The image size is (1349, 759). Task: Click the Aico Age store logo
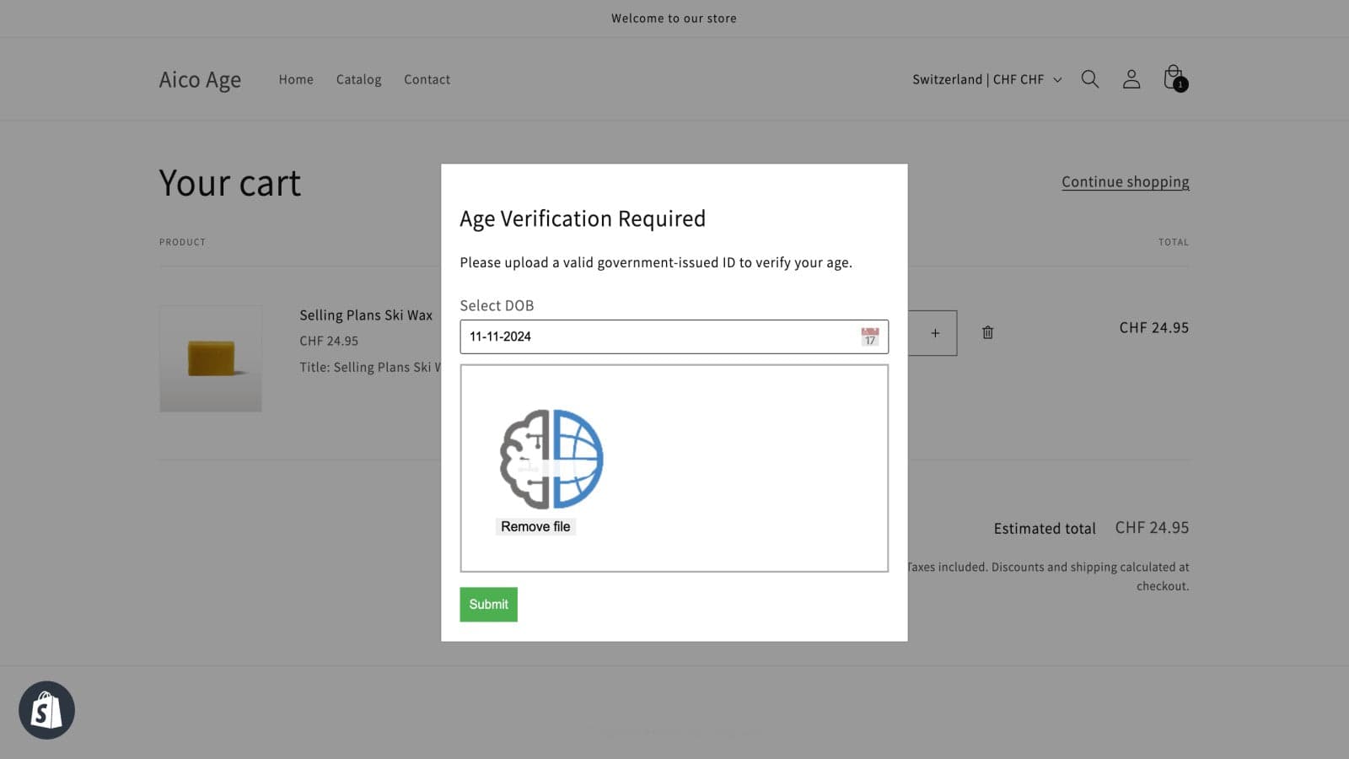tap(200, 79)
